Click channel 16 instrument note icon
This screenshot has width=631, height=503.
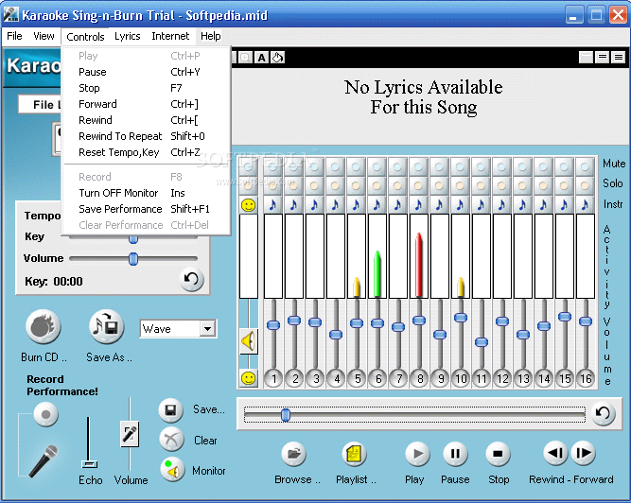pyautogui.click(x=586, y=205)
